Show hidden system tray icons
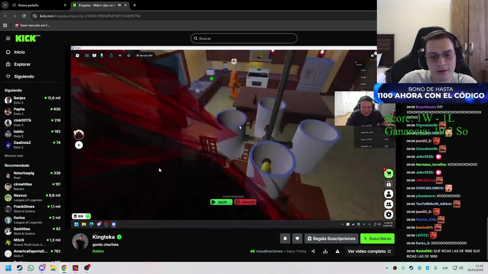Viewport: 488px width, 274px height. pos(387,268)
